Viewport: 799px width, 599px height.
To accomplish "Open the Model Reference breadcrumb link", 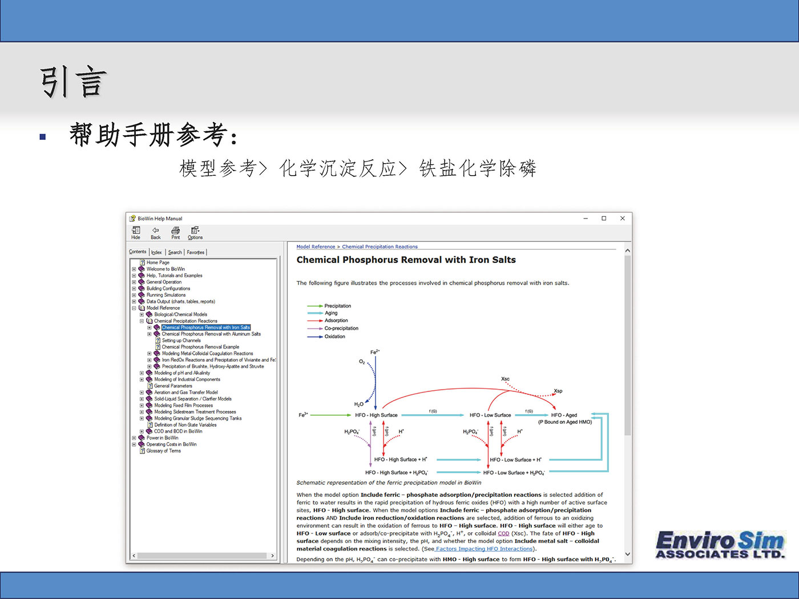I will (x=316, y=247).
